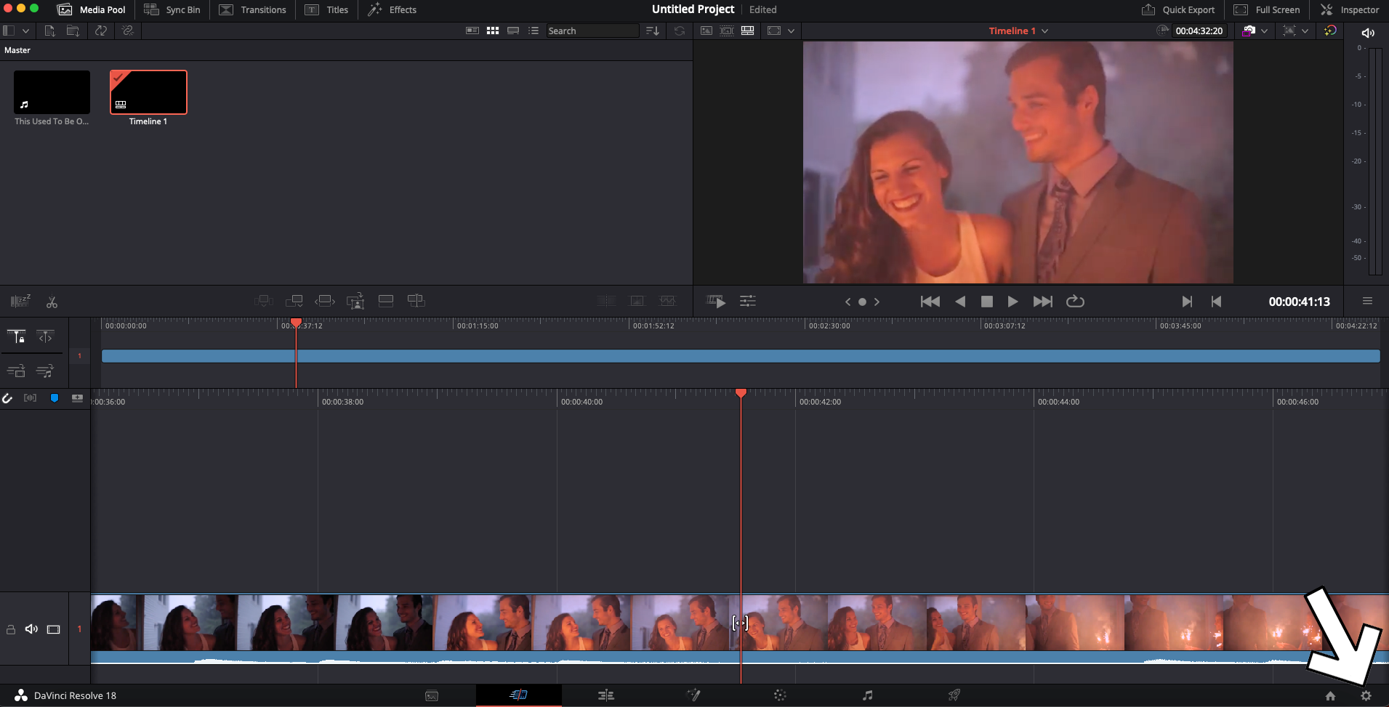Lock track 1 using the padlock icon
This screenshot has width=1389, height=707.
11,629
